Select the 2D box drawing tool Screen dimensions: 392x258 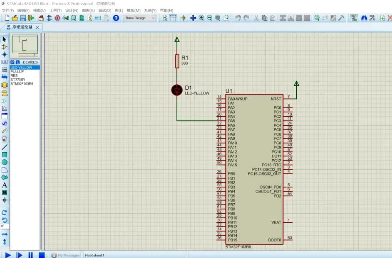click(4, 155)
